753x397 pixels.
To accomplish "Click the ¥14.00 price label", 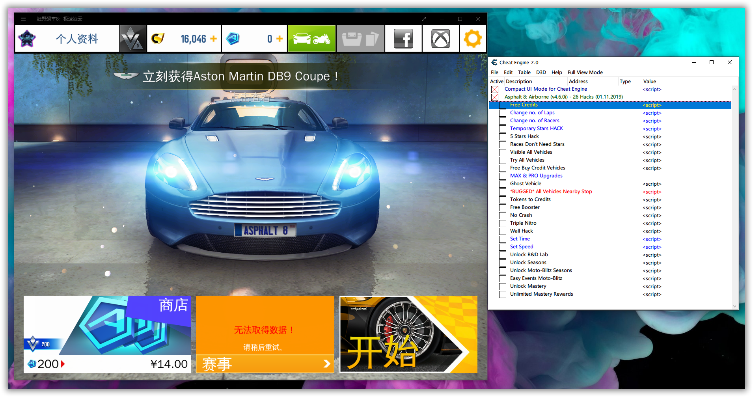I will pyautogui.click(x=169, y=364).
